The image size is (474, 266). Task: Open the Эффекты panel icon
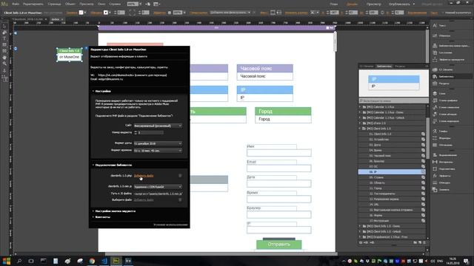435,176
